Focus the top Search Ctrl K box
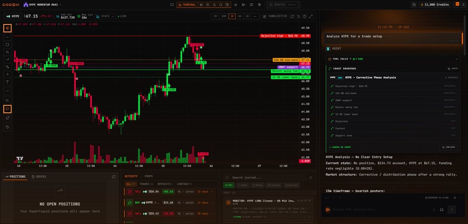Screen dimensions: 468x224 tap(283, 5)
